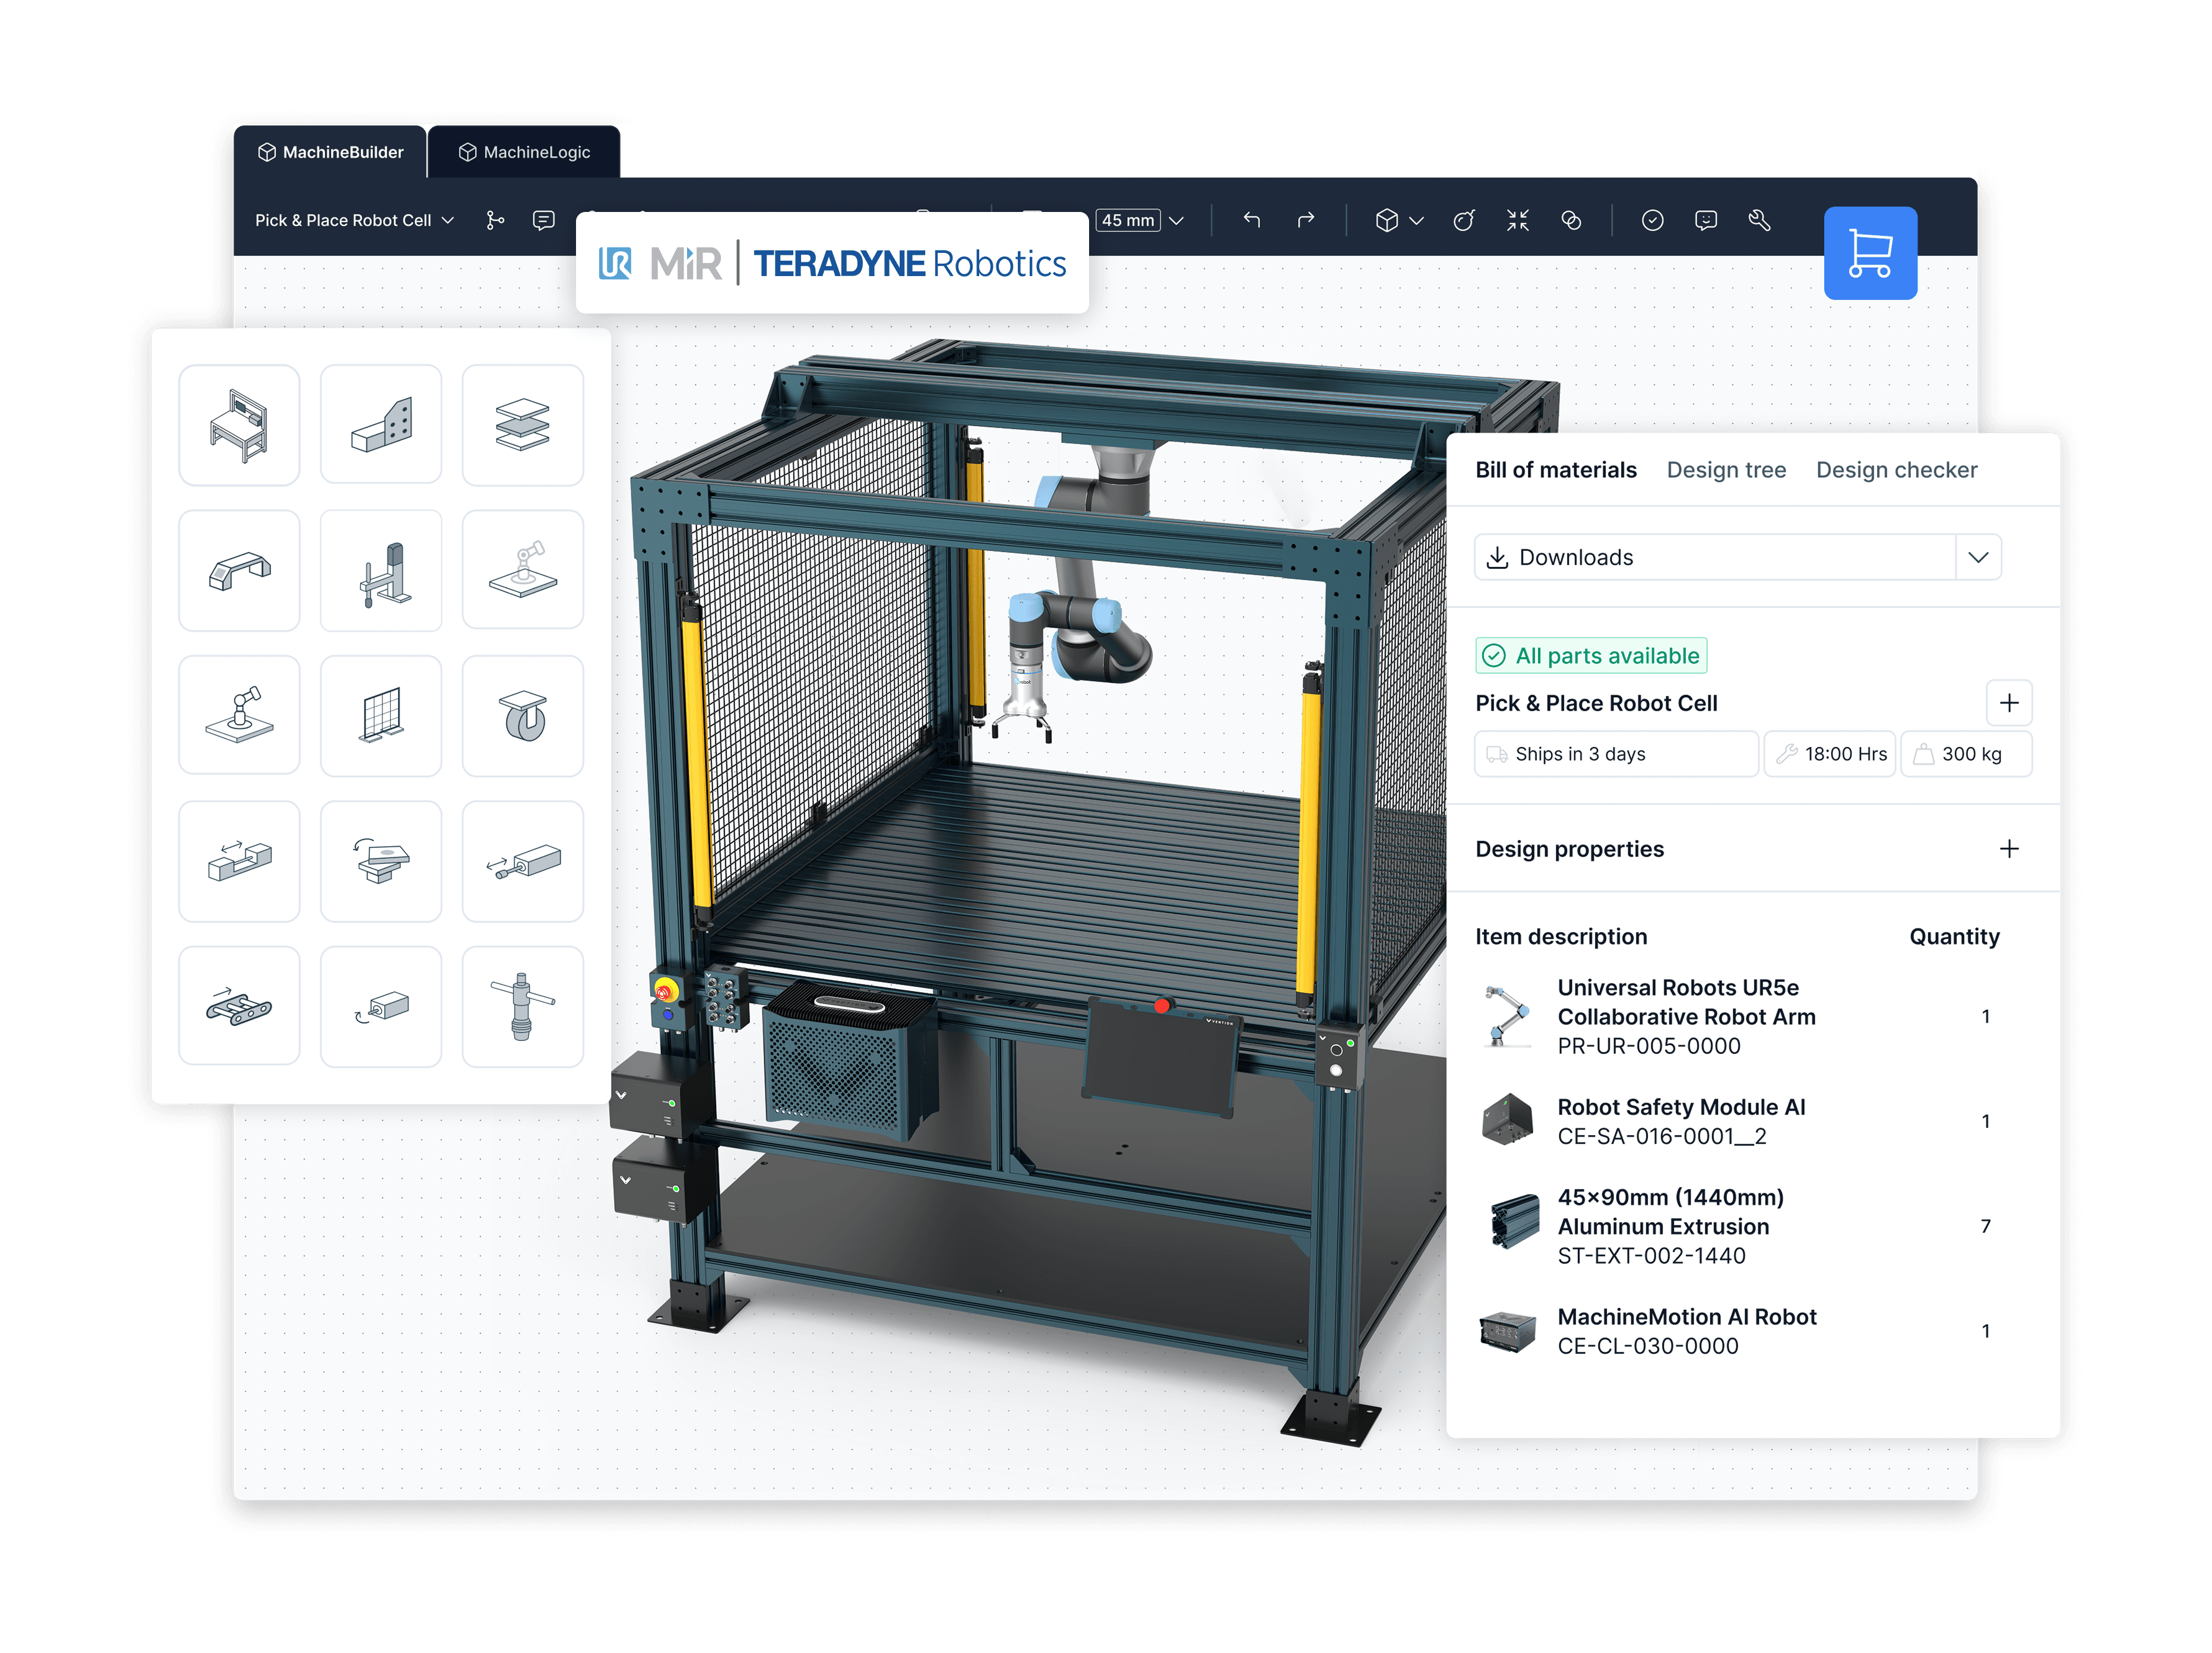The image size is (2212, 1653).
Task: Select the perforated bracket plate part icon
Action: (x=381, y=425)
